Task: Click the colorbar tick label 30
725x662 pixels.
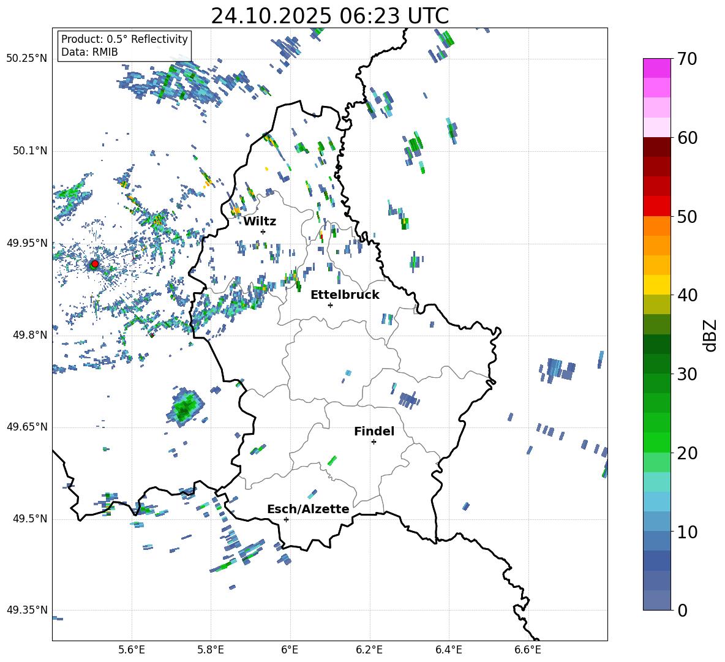Action: [x=687, y=374]
